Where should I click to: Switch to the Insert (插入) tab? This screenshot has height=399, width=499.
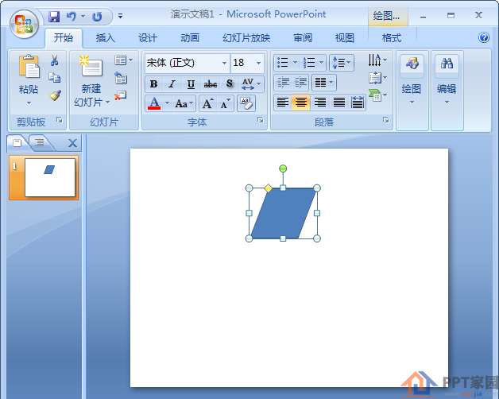[x=106, y=38]
